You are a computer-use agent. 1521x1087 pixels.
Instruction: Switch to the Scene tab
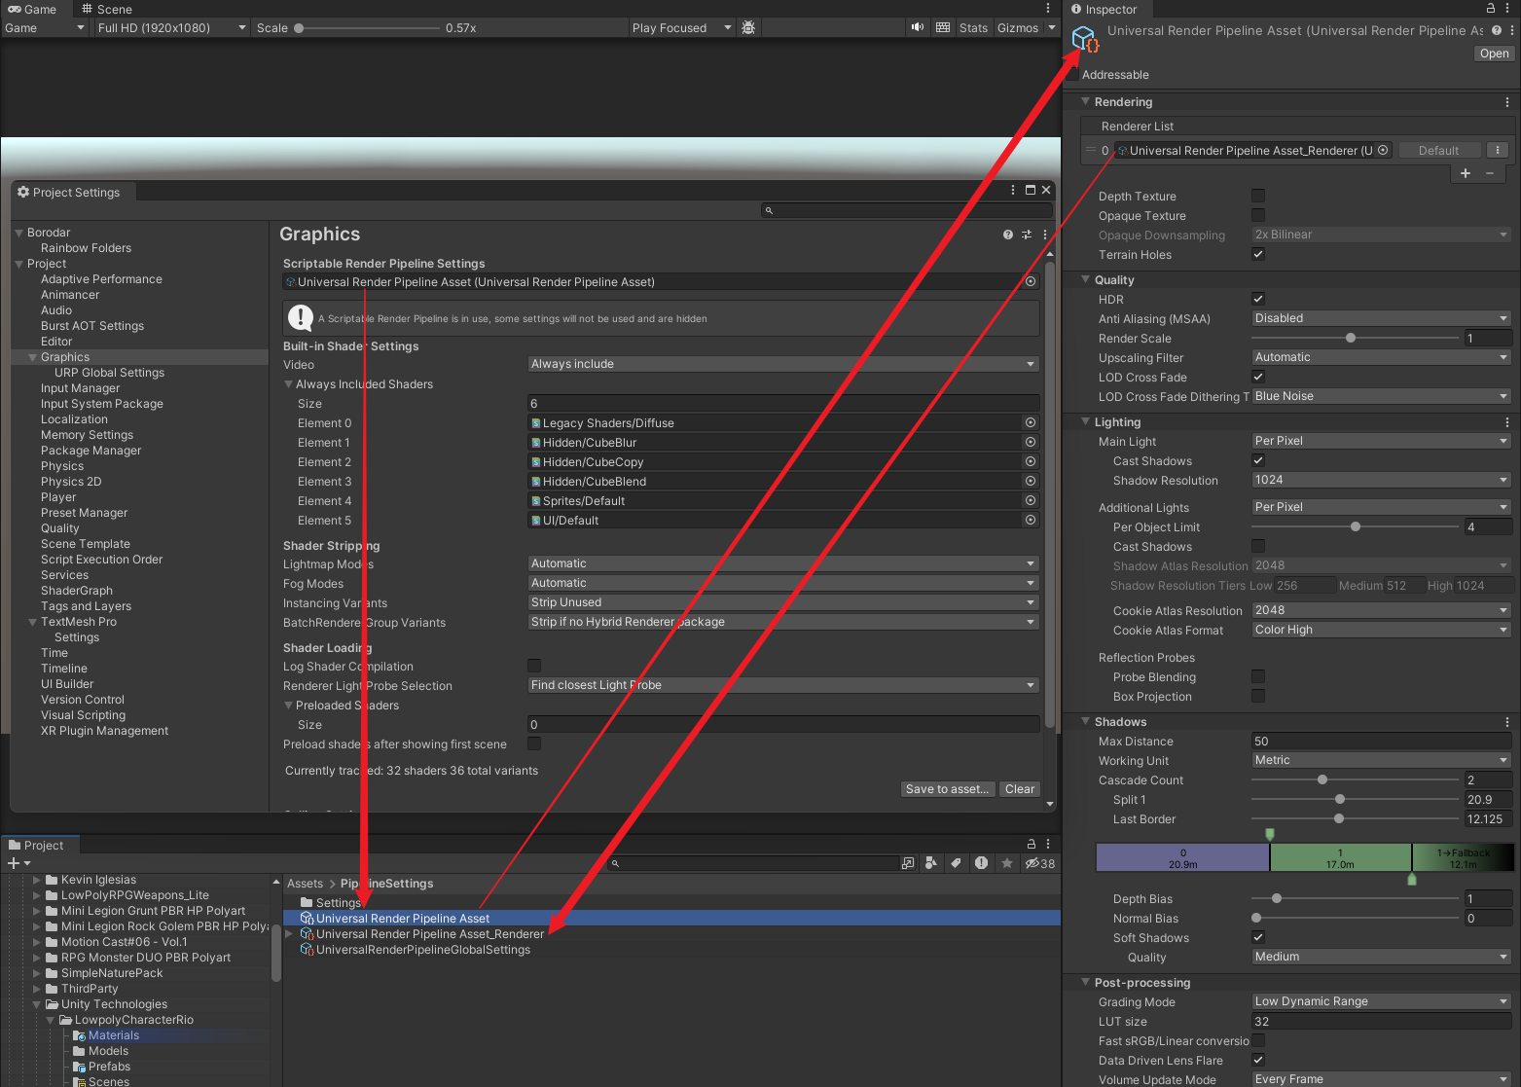pos(106,9)
